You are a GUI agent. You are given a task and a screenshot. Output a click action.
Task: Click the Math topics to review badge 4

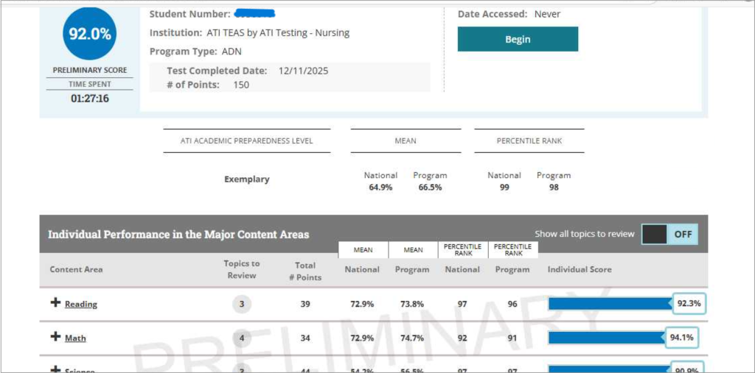(x=241, y=338)
